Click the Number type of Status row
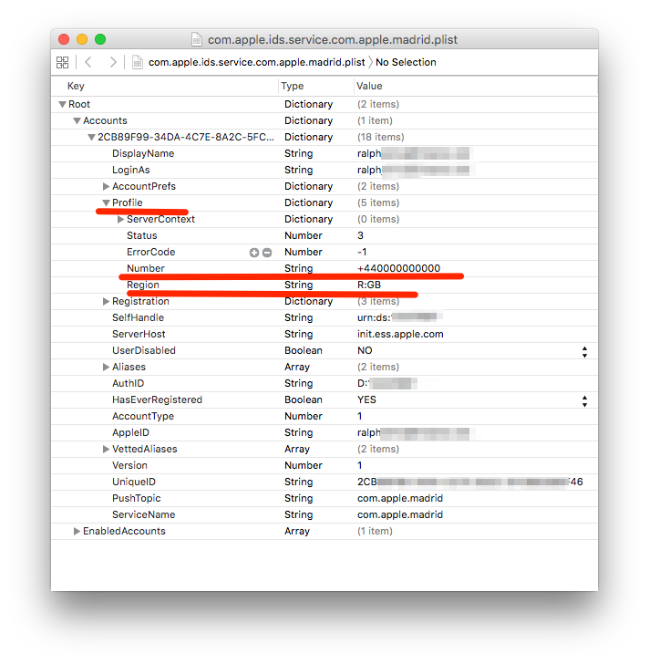The width and height of the screenshot is (649, 664). click(x=304, y=235)
